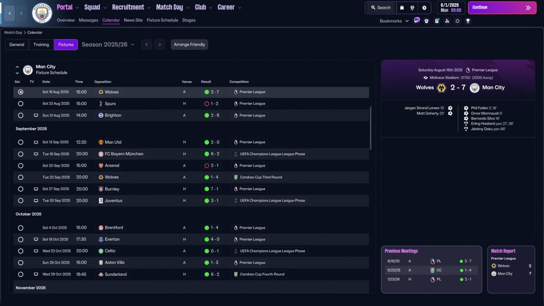
Task: Click the circular refresh arrows bookmark icon
Action: [457, 21]
